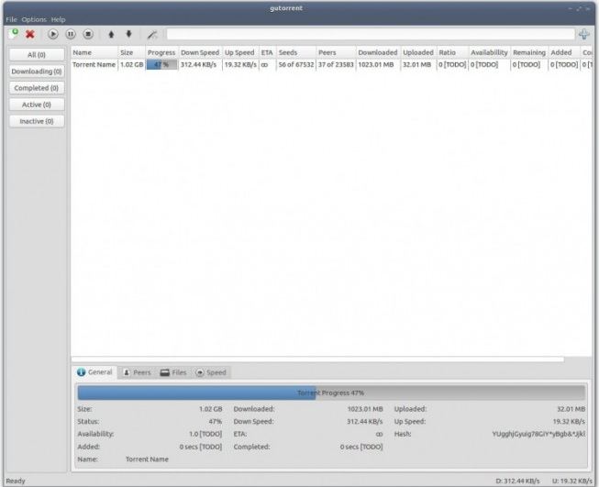Stop the torrent with the stop icon
Image resolution: width=599 pixels, height=487 pixels.
coord(88,34)
